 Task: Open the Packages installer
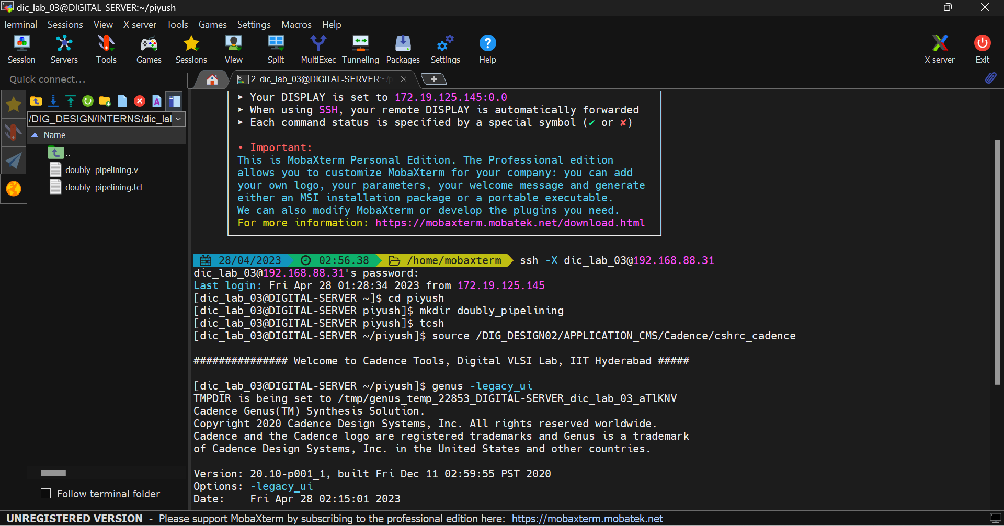tap(403, 49)
